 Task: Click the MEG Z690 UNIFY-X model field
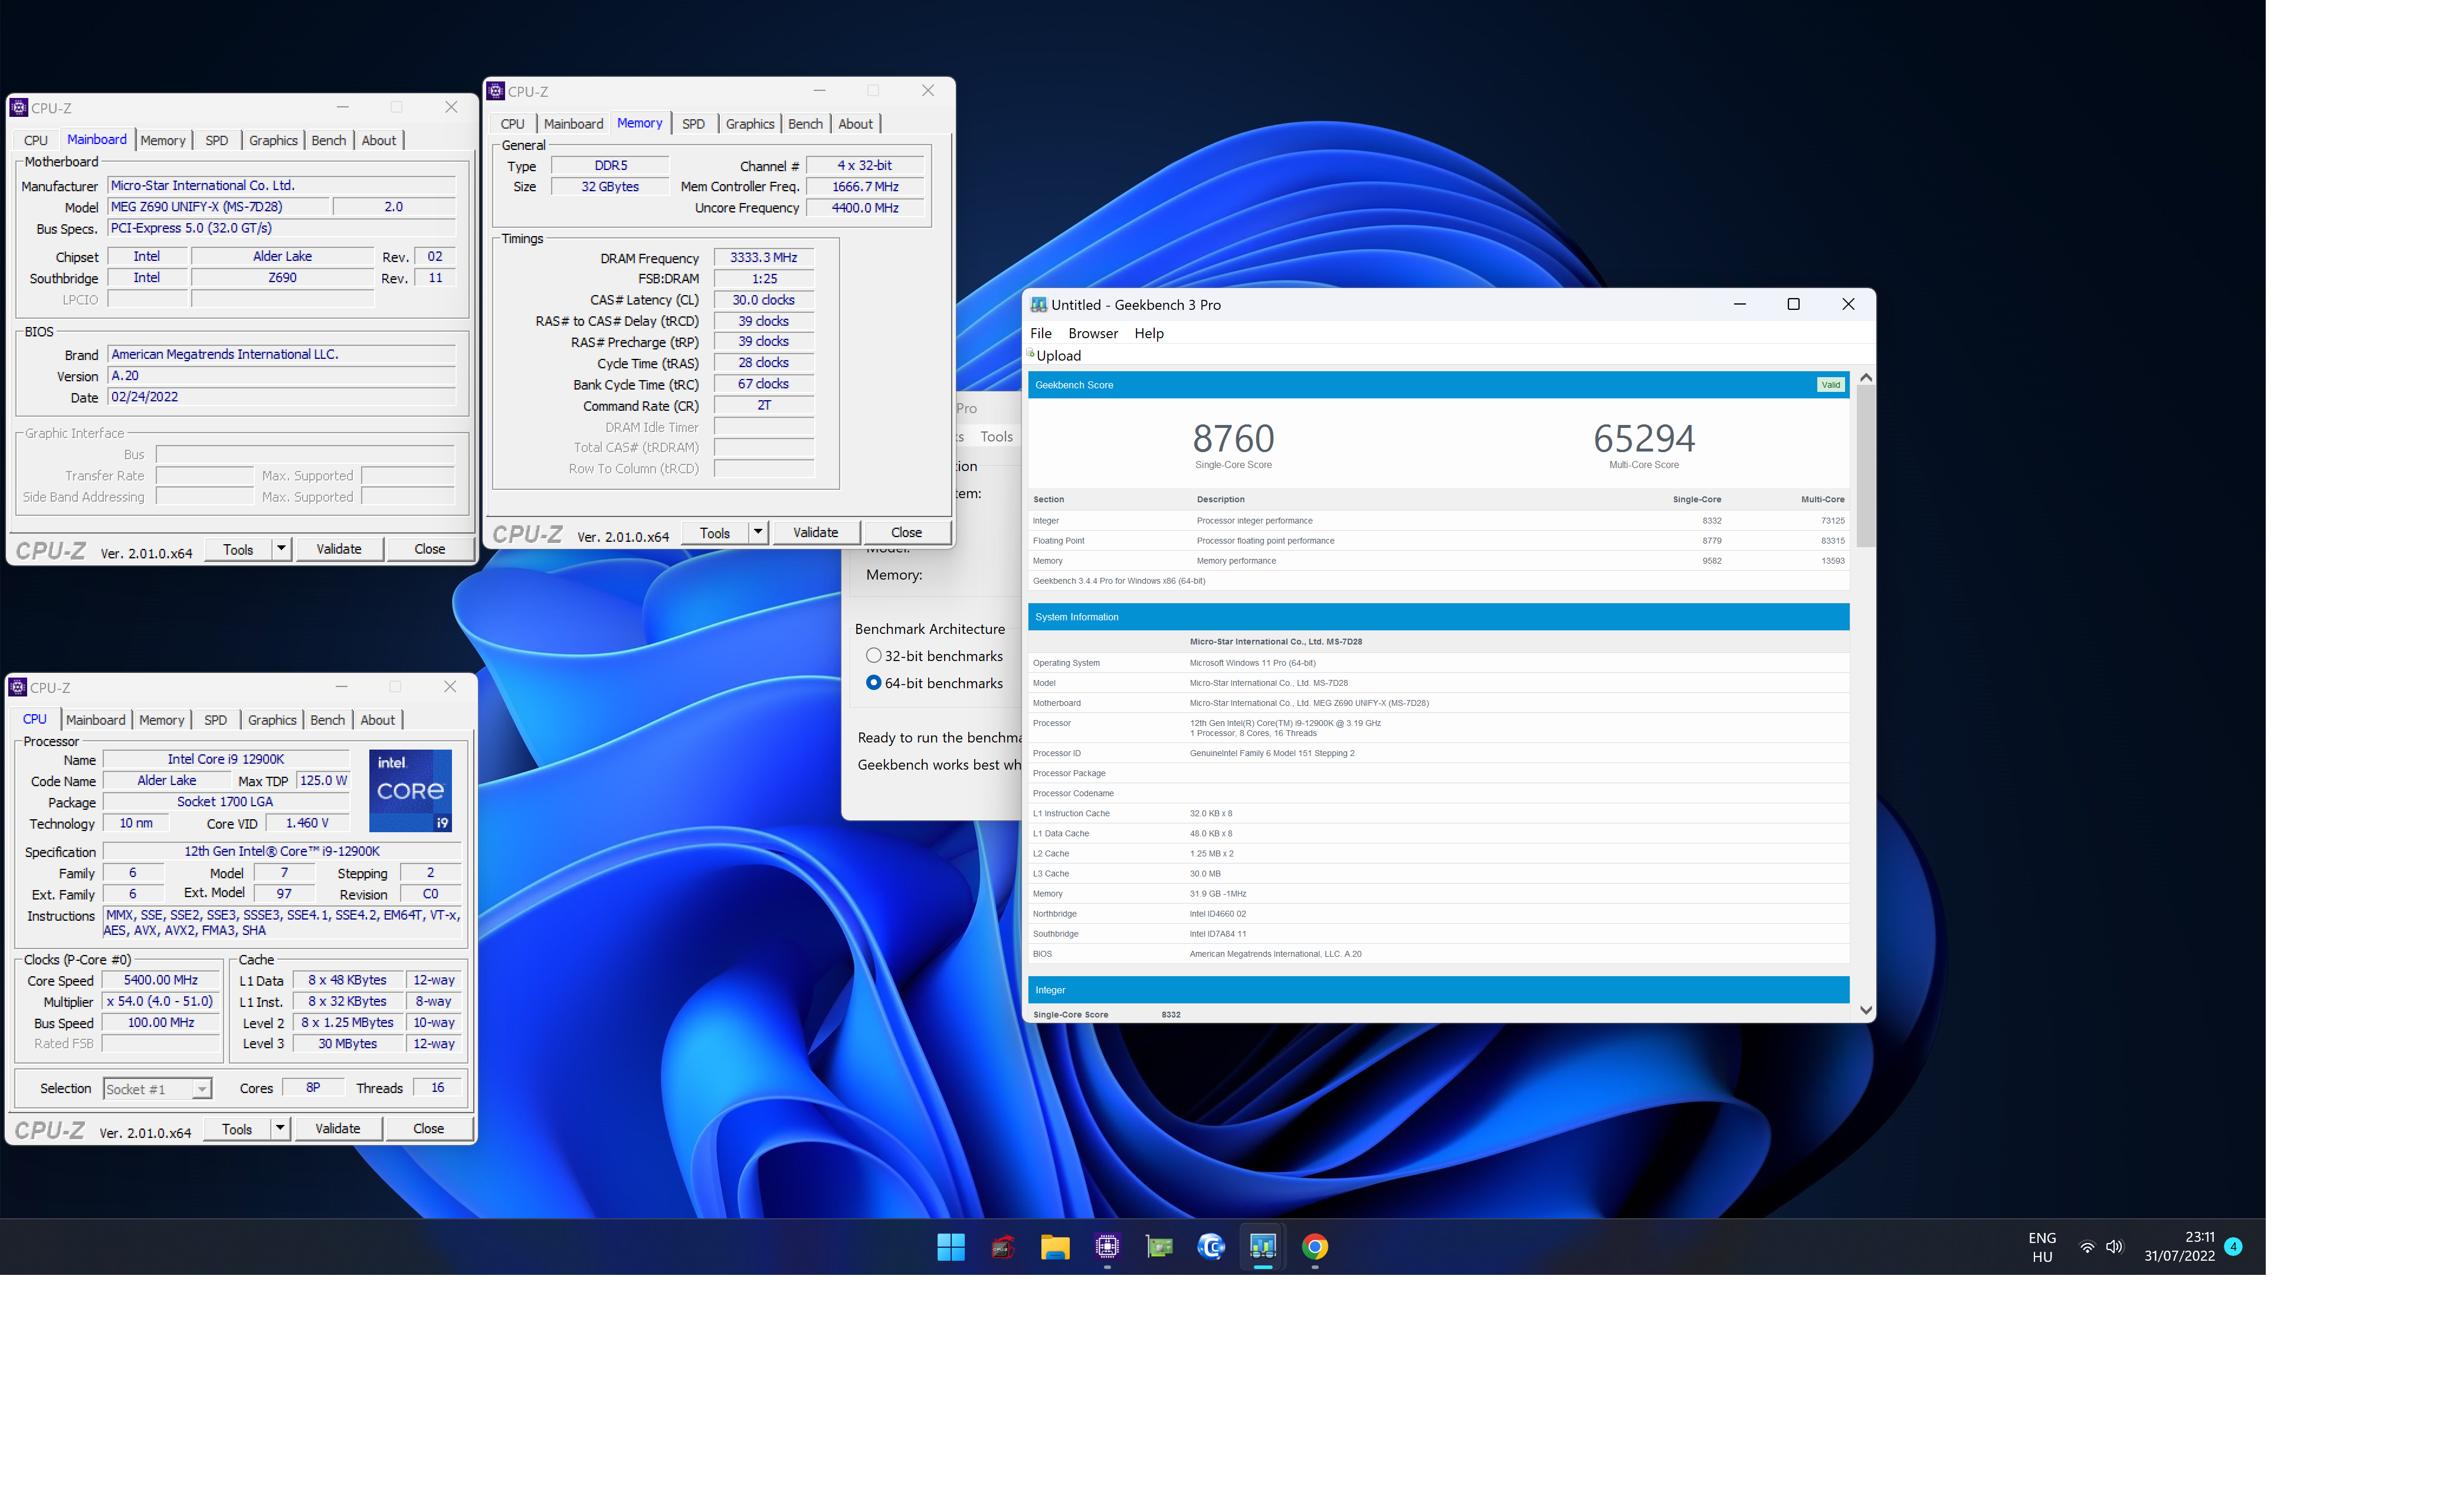tap(218, 207)
